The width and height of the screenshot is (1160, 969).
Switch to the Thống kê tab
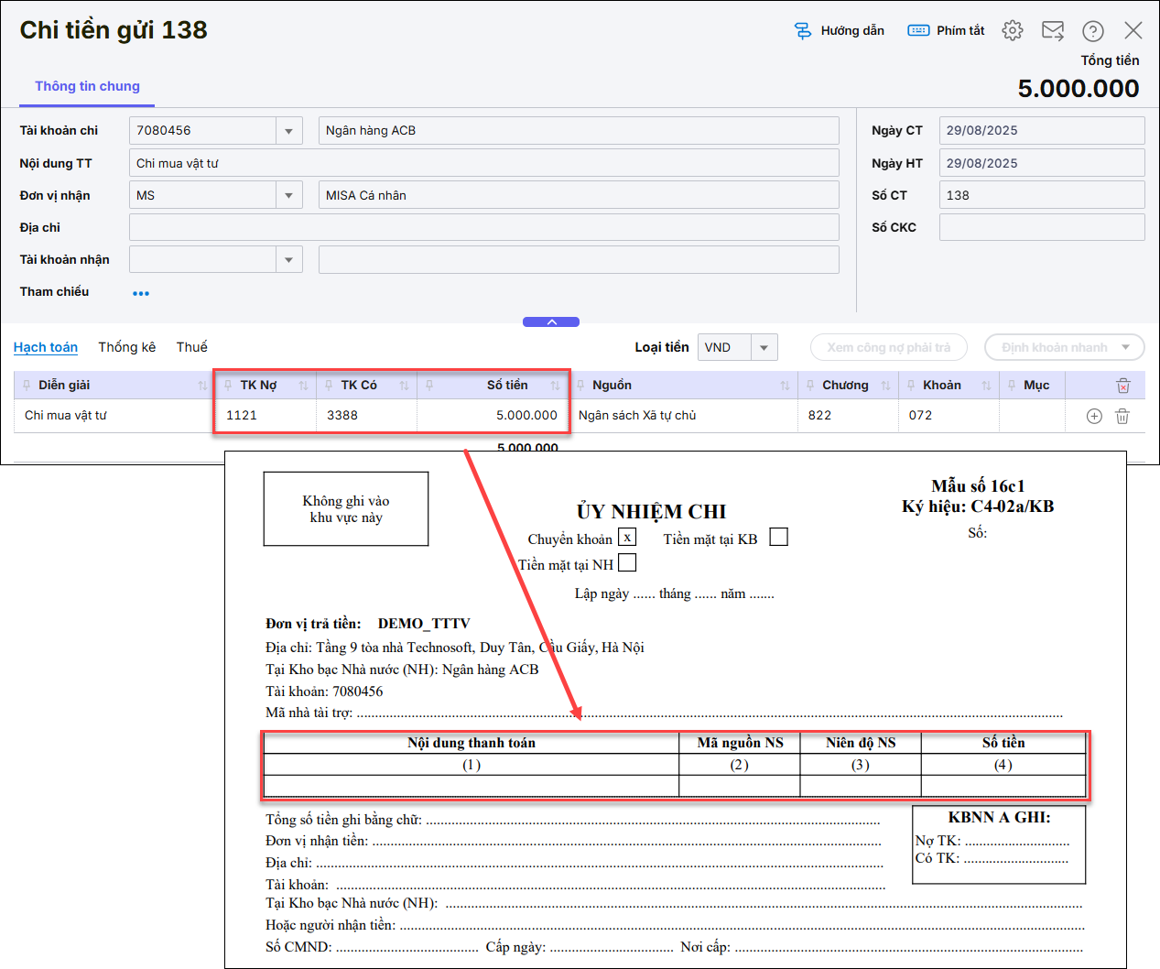(x=127, y=347)
